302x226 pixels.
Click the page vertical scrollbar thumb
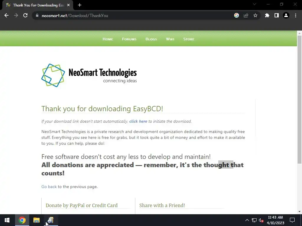tap(299, 99)
